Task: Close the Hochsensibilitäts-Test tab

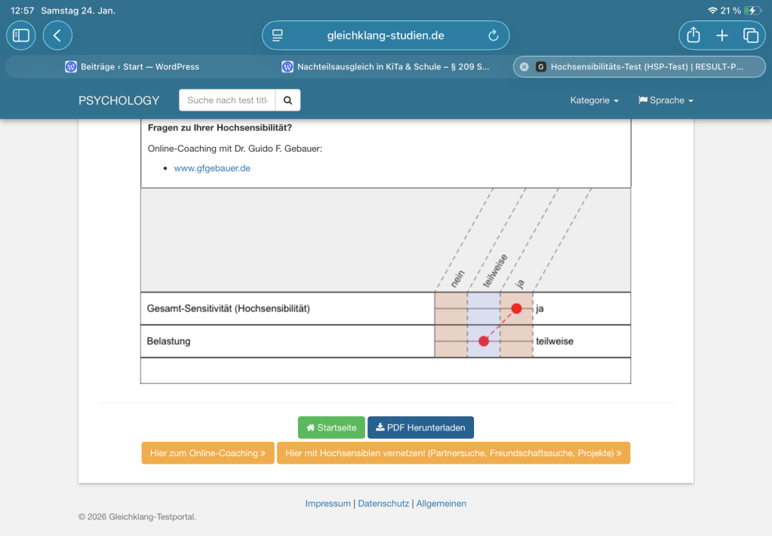Action: (x=524, y=66)
